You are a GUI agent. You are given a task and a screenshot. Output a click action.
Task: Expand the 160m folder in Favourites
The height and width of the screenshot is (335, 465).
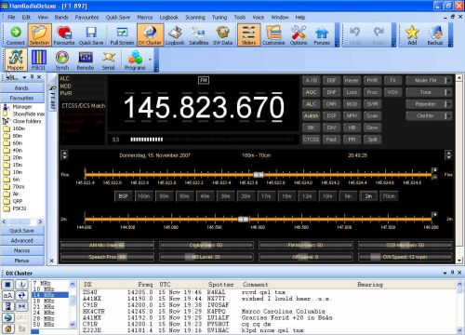[14, 128]
